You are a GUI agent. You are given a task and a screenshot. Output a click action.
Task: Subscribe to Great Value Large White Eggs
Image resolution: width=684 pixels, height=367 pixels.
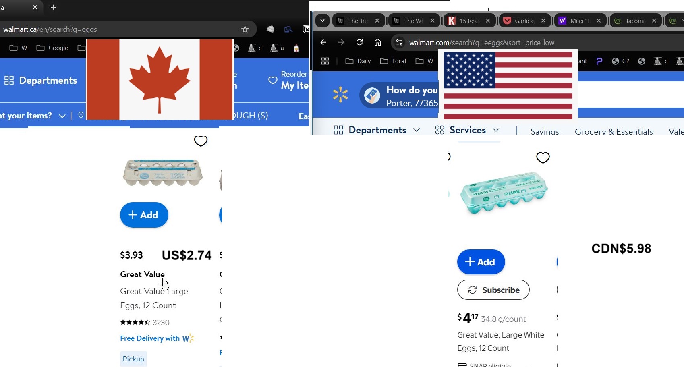[493, 290]
